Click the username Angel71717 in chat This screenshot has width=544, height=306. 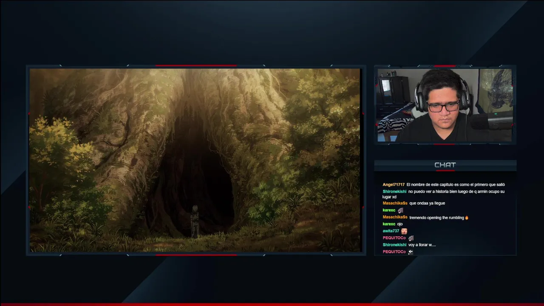[x=394, y=184]
